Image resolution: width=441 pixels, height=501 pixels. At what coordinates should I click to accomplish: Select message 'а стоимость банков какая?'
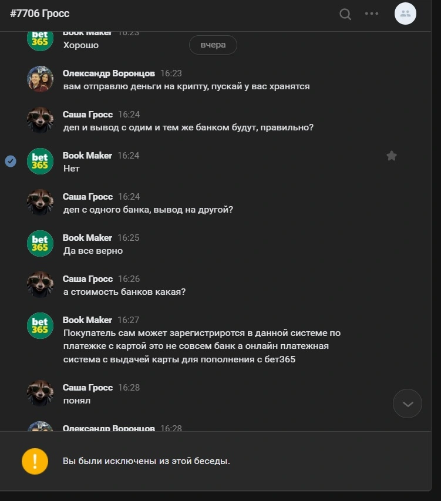coord(124,292)
